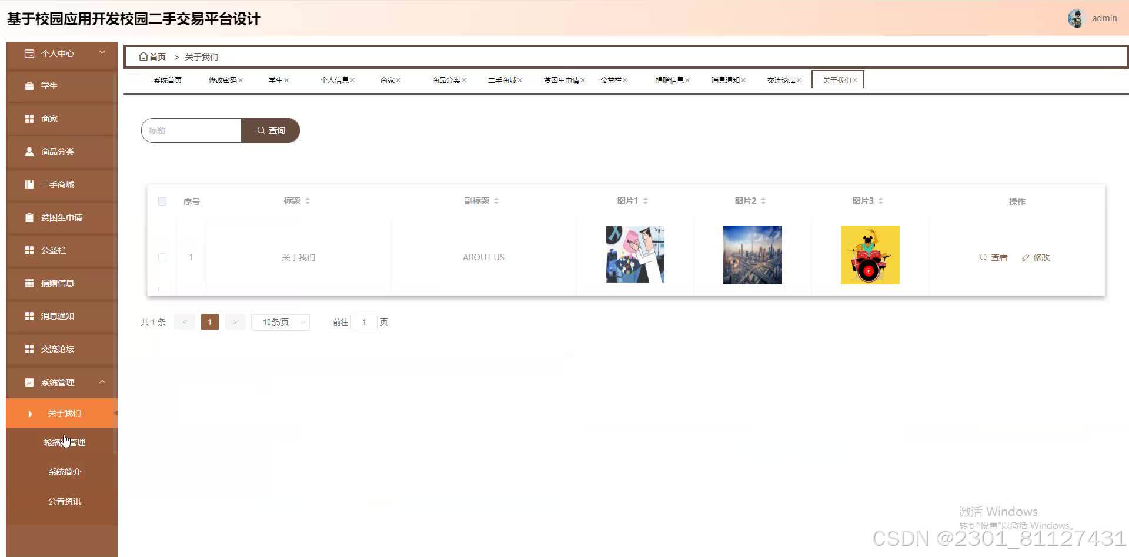1129x557 pixels.
Task: Open the 图片2 city skyline thumbnail
Action: pos(753,255)
